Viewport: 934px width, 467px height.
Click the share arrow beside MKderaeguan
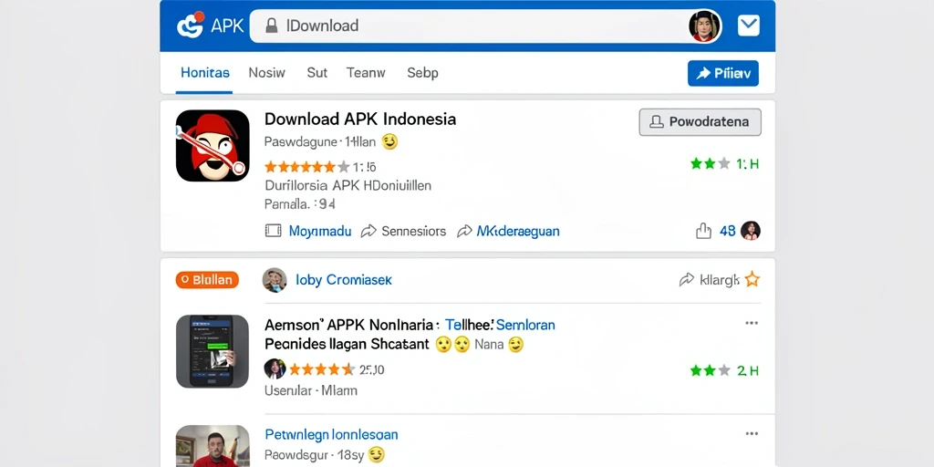click(464, 231)
